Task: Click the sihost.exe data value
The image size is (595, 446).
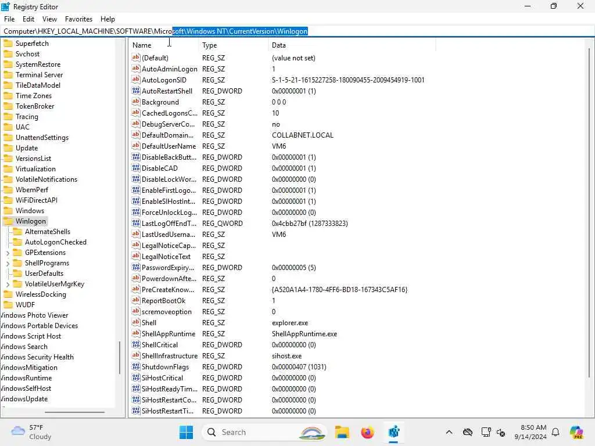Action: click(x=286, y=356)
